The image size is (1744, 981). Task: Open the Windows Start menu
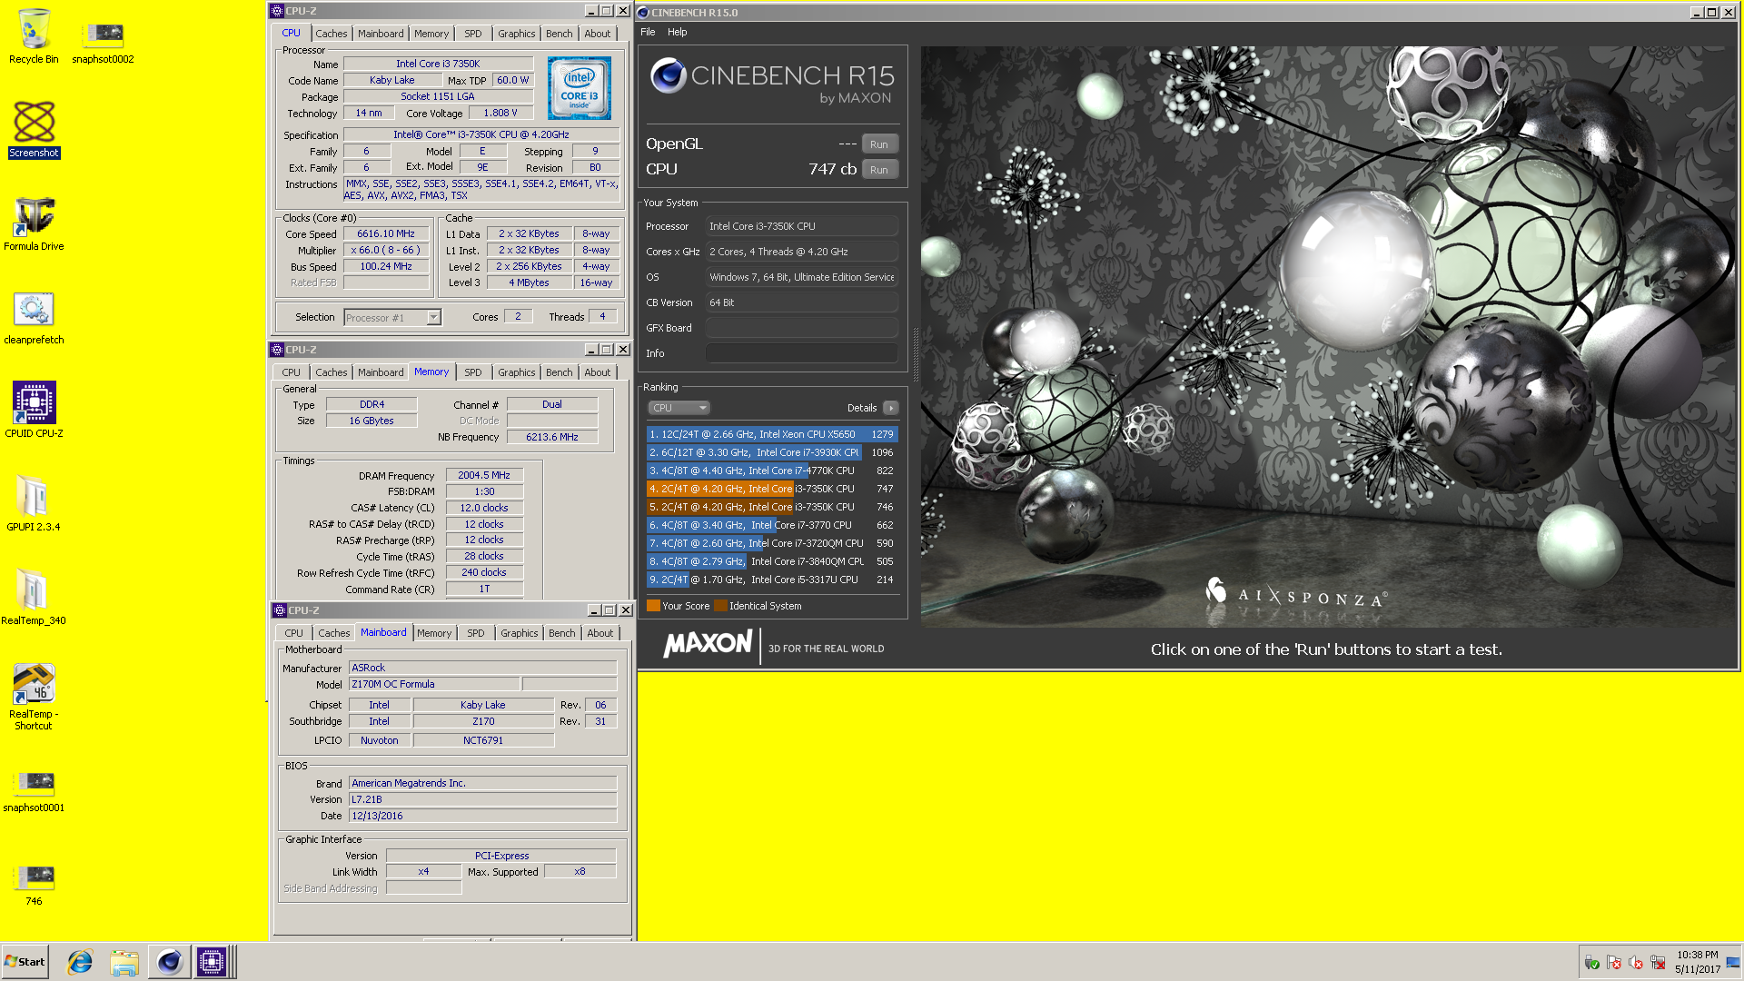point(25,962)
